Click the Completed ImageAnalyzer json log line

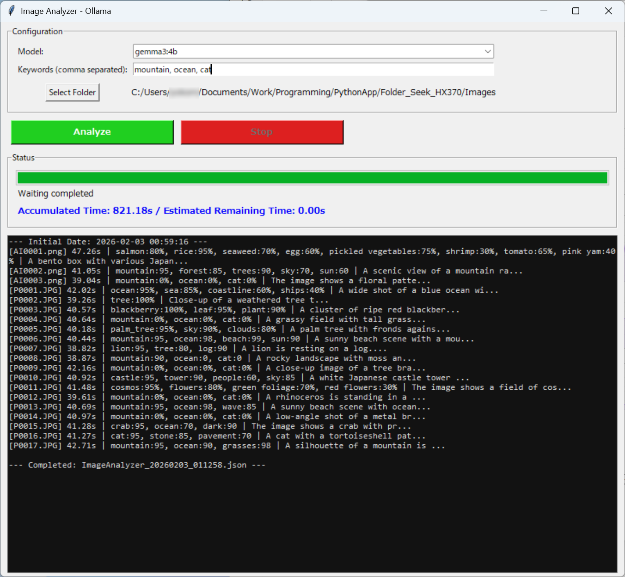137,465
